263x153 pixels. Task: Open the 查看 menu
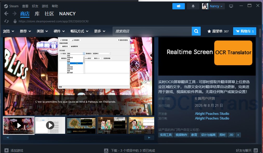point(25,6)
